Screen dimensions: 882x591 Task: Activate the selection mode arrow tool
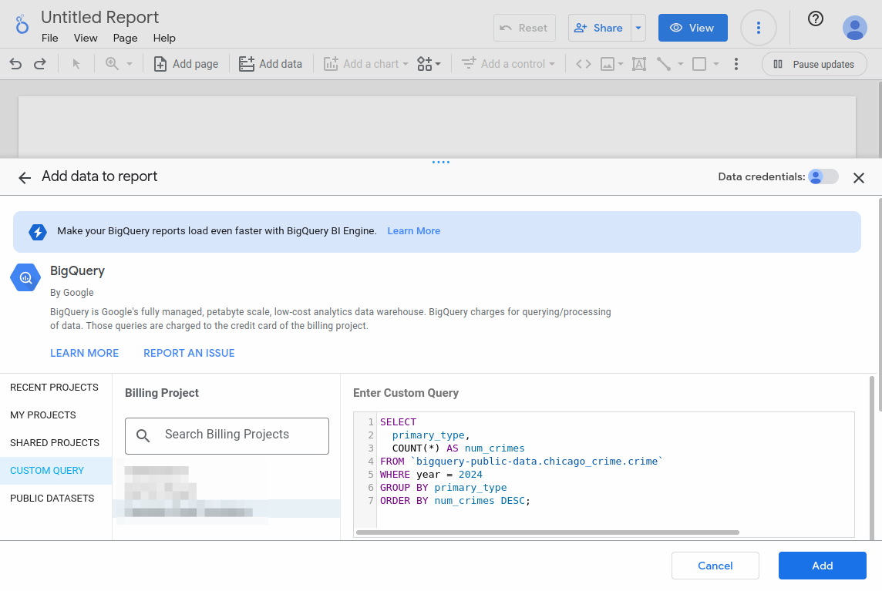pos(76,64)
